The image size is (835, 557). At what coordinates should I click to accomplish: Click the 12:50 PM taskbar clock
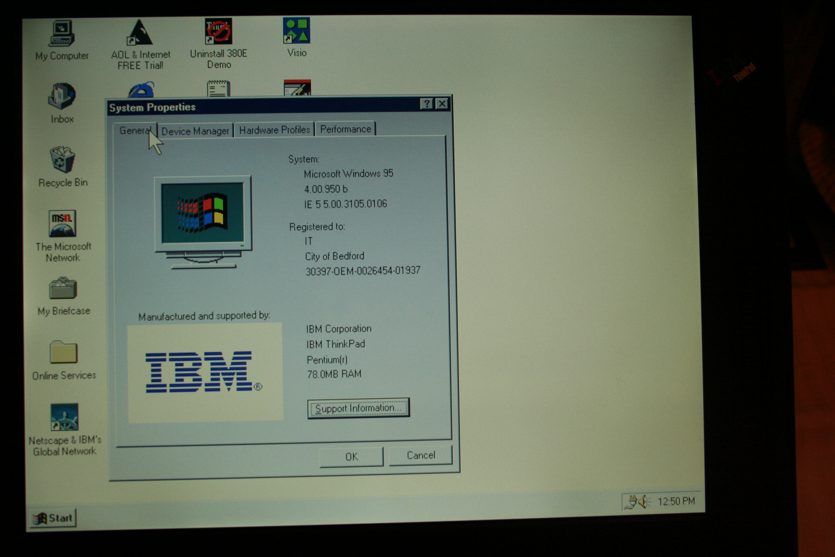point(676,501)
